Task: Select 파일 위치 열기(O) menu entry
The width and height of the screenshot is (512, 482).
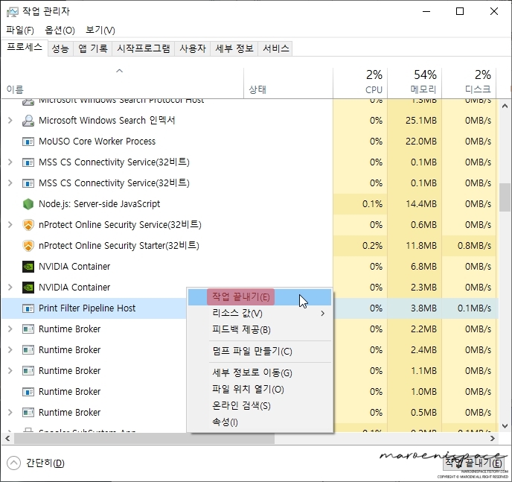Action: click(260, 389)
